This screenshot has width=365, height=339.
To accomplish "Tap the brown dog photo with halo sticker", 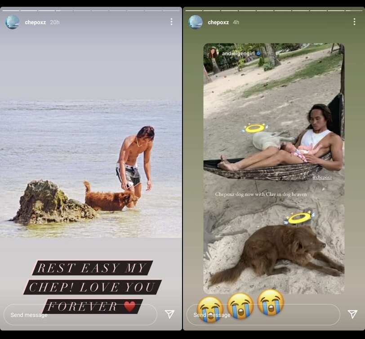I will click(x=274, y=248).
